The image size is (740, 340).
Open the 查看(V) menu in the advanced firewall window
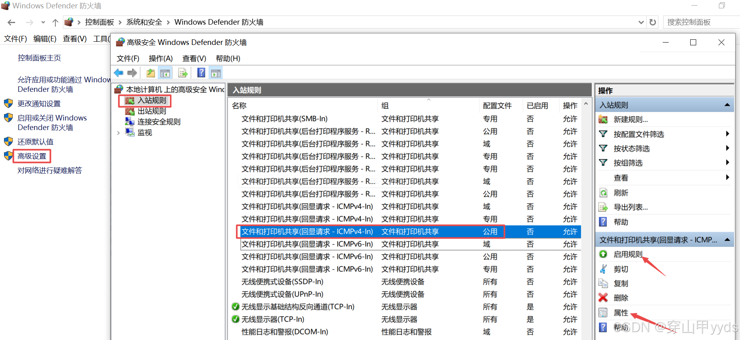pos(194,58)
